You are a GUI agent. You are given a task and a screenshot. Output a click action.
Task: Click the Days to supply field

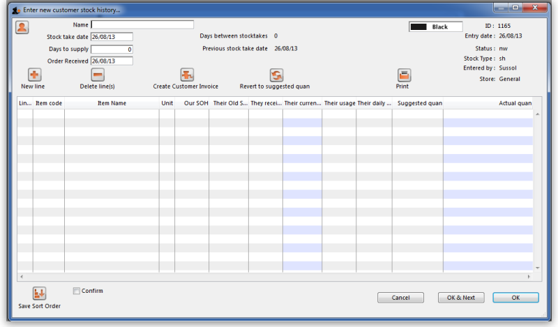112,49
